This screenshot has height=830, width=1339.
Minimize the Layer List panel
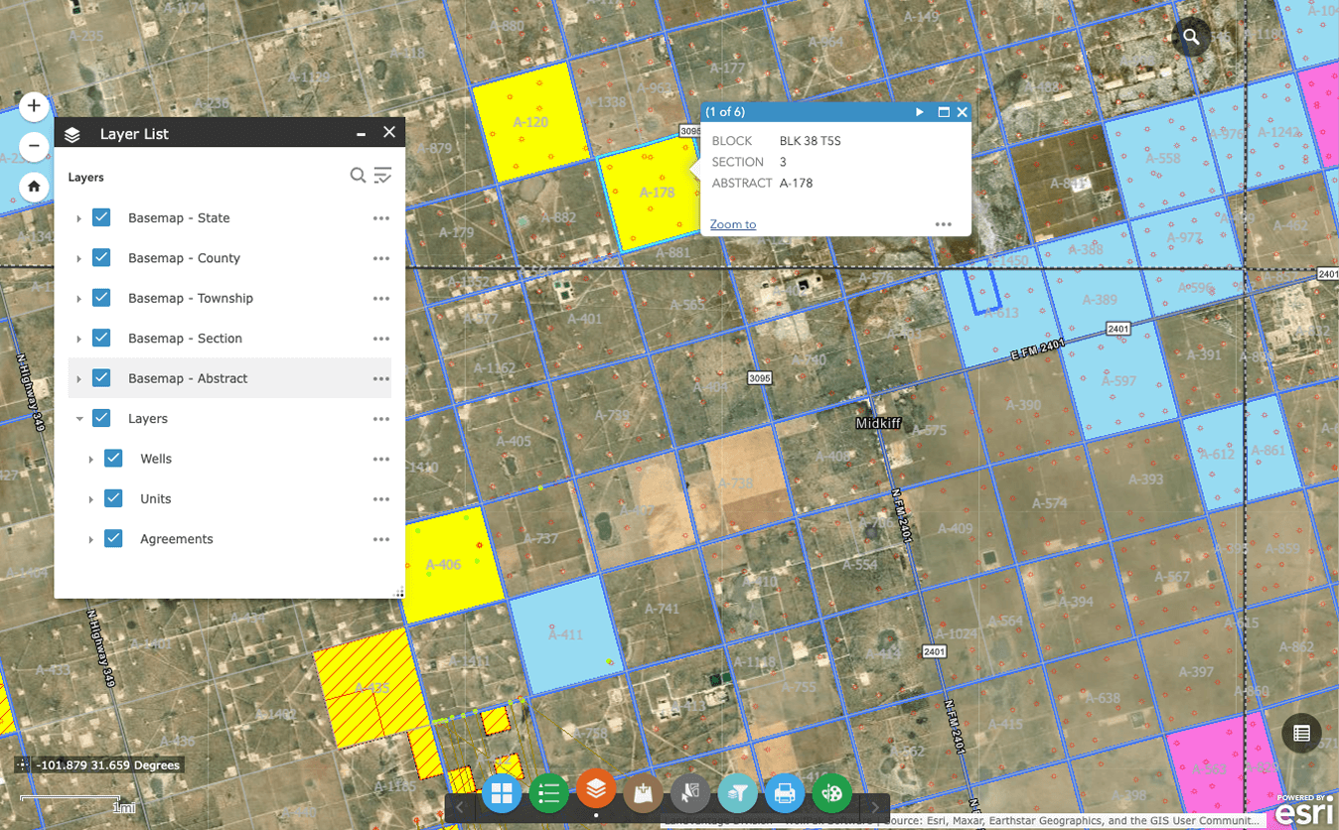(x=362, y=133)
